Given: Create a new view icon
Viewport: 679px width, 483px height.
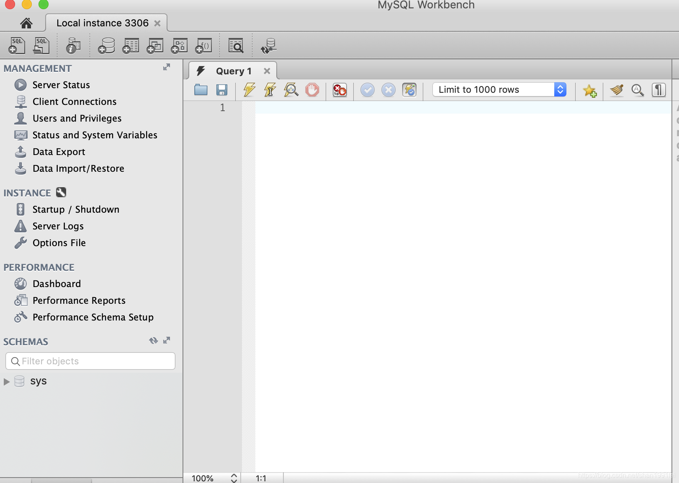Looking at the screenshot, I should pyautogui.click(x=155, y=46).
